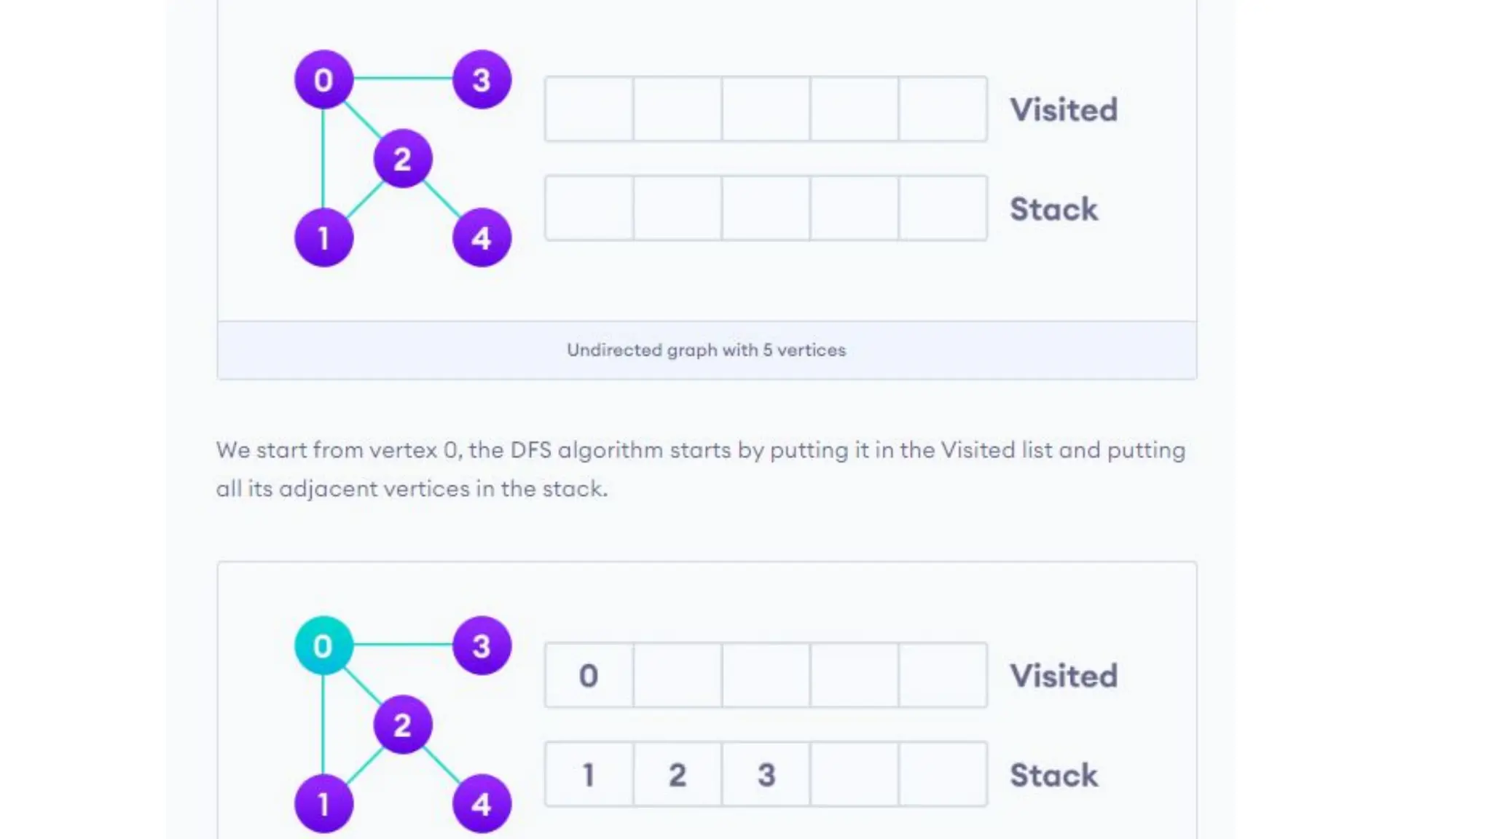Click the top diagram's Visited label
The image size is (1492, 839).
1063,110
